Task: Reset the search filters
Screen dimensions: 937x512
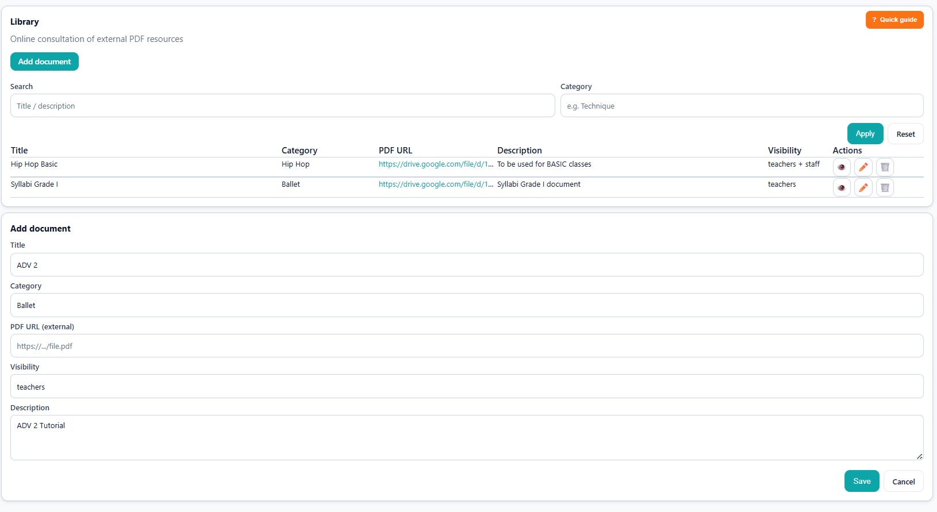Action: click(905, 134)
